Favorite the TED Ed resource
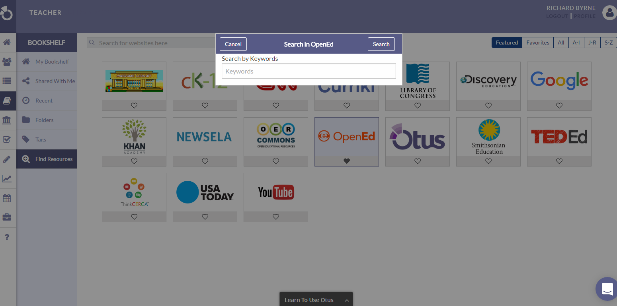 (x=559, y=161)
